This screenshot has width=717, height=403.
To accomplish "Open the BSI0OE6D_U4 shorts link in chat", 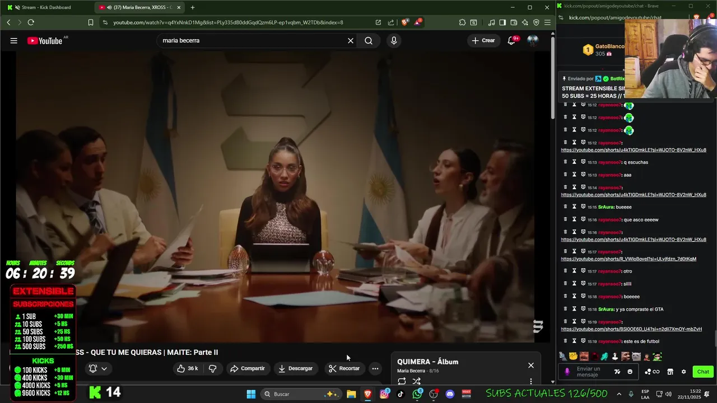I will coord(631,329).
